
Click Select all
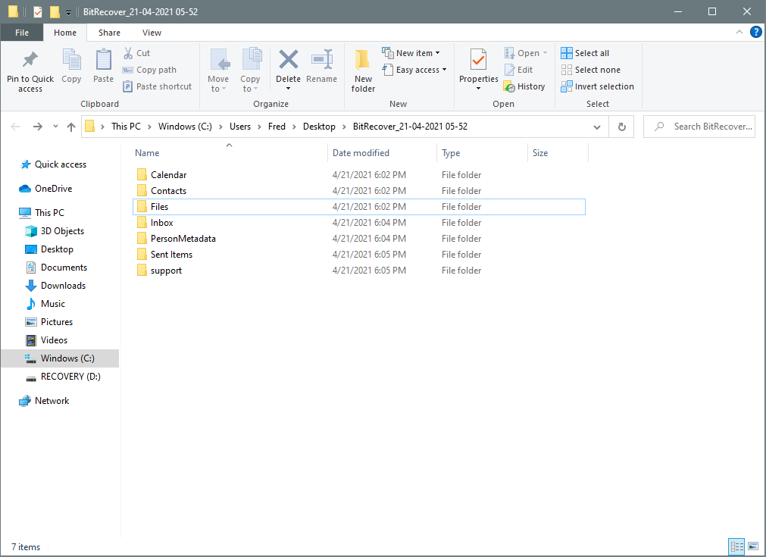tap(585, 53)
